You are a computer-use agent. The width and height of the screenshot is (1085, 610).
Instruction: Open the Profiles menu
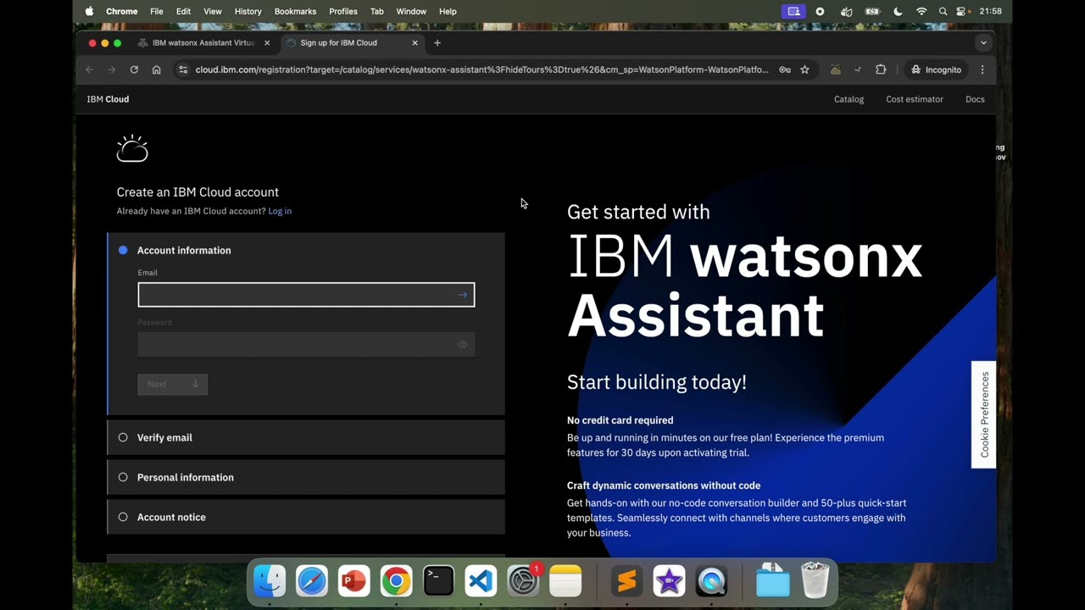pos(343,11)
